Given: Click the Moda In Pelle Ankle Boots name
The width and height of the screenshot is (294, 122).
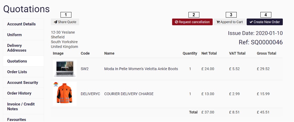Looking at the screenshot, I should click(x=141, y=69).
